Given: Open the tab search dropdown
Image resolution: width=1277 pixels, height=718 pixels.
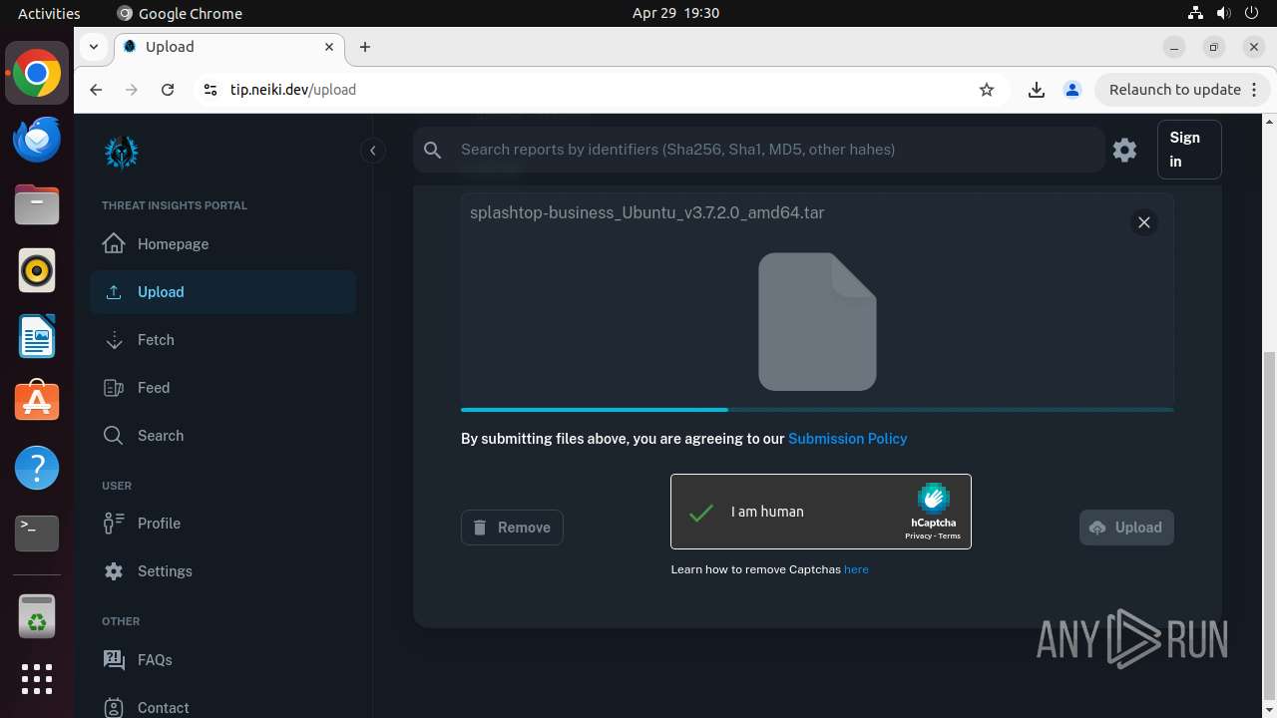Looking at the screenshot, I should click(x=93, y=47).
